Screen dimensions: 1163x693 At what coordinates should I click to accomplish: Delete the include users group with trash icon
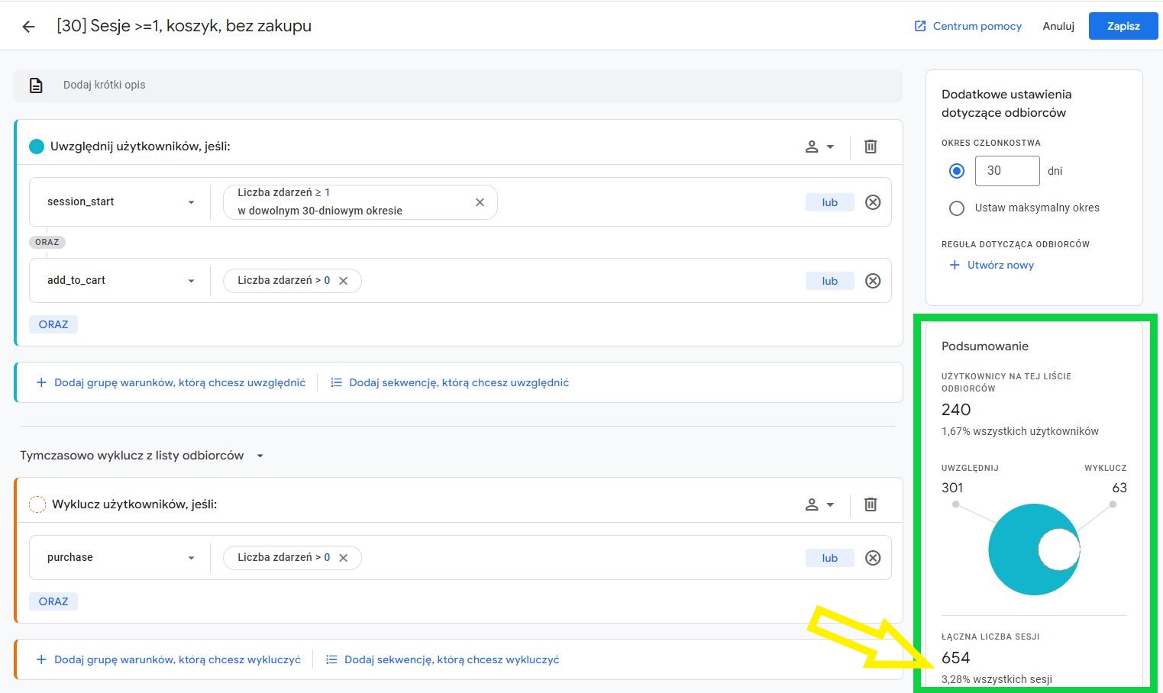pos(871,147)
